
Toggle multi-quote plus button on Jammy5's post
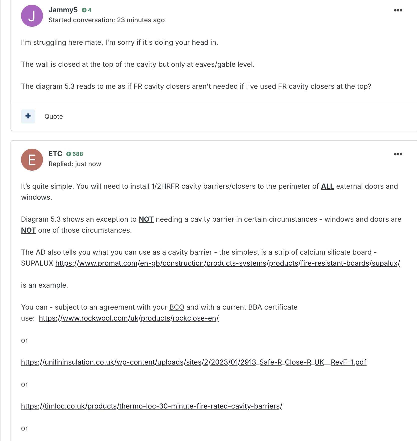tap(28, 116)
